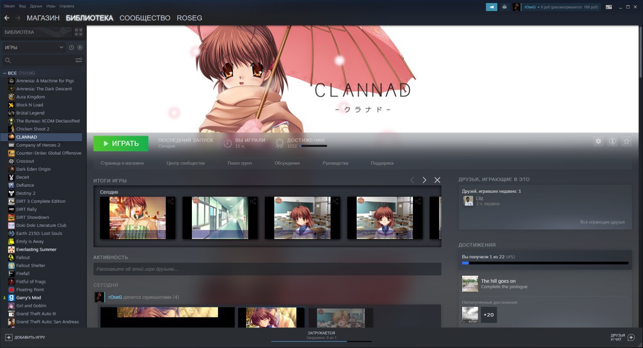The image size is (643, 348).
Task: Click the rOseG name in the activity feed
Action: pos(115,297)
